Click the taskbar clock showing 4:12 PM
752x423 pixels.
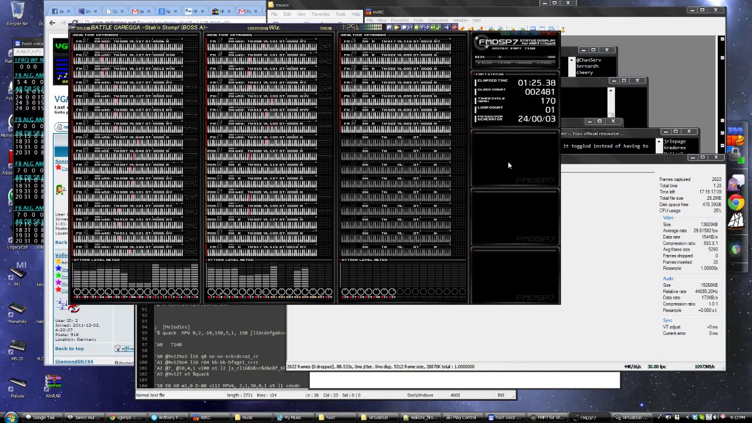tap(737, 418)
